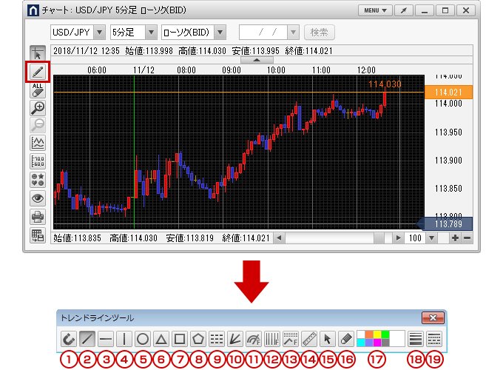Choose the pentagon shape drawing tool
The height and width of the screenshot is (370, 503).
[198, 339]
